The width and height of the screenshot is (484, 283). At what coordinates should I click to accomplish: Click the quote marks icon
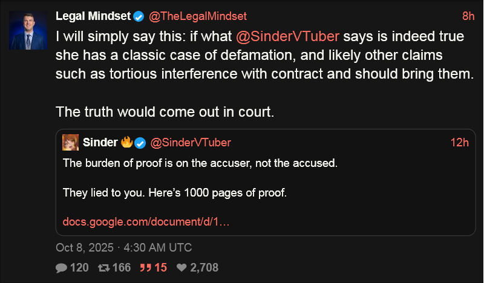(x=145, y=267)
